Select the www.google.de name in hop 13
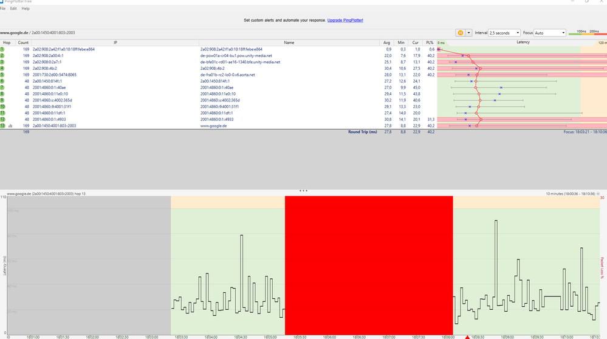This screenshot has height=339, width=607. (213, 126)
